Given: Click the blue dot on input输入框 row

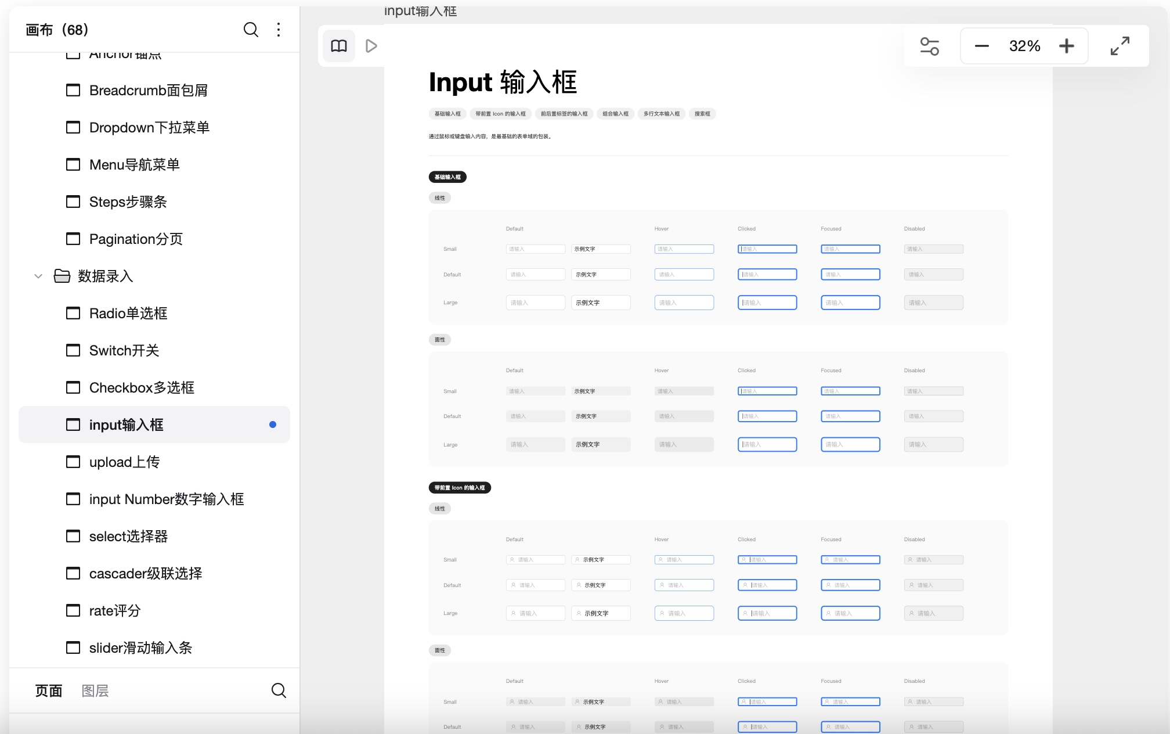Looking at the screenshot, I should [273, 424].
